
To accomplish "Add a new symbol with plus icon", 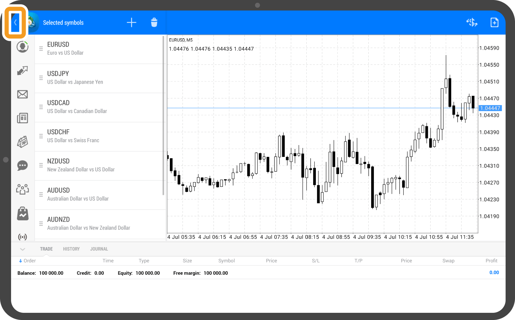I will tap(131, 23).
